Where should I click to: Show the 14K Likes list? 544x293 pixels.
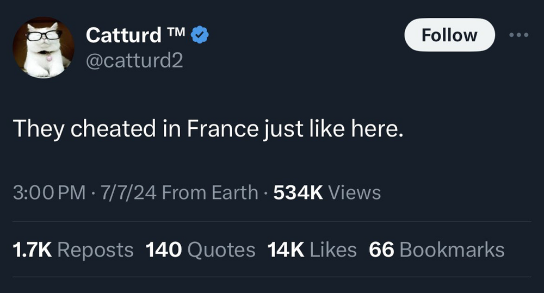(312, 250)
